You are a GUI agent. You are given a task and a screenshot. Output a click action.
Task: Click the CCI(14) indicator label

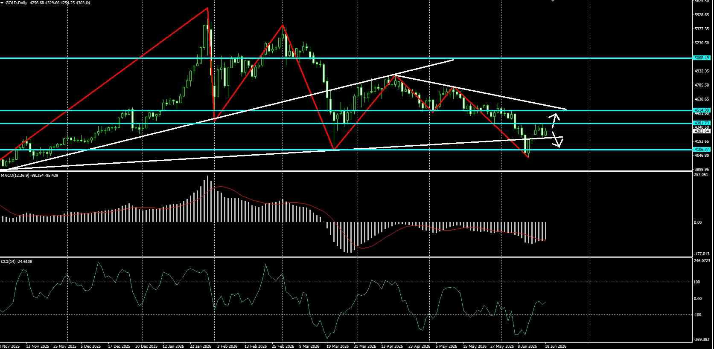point(8,261)
